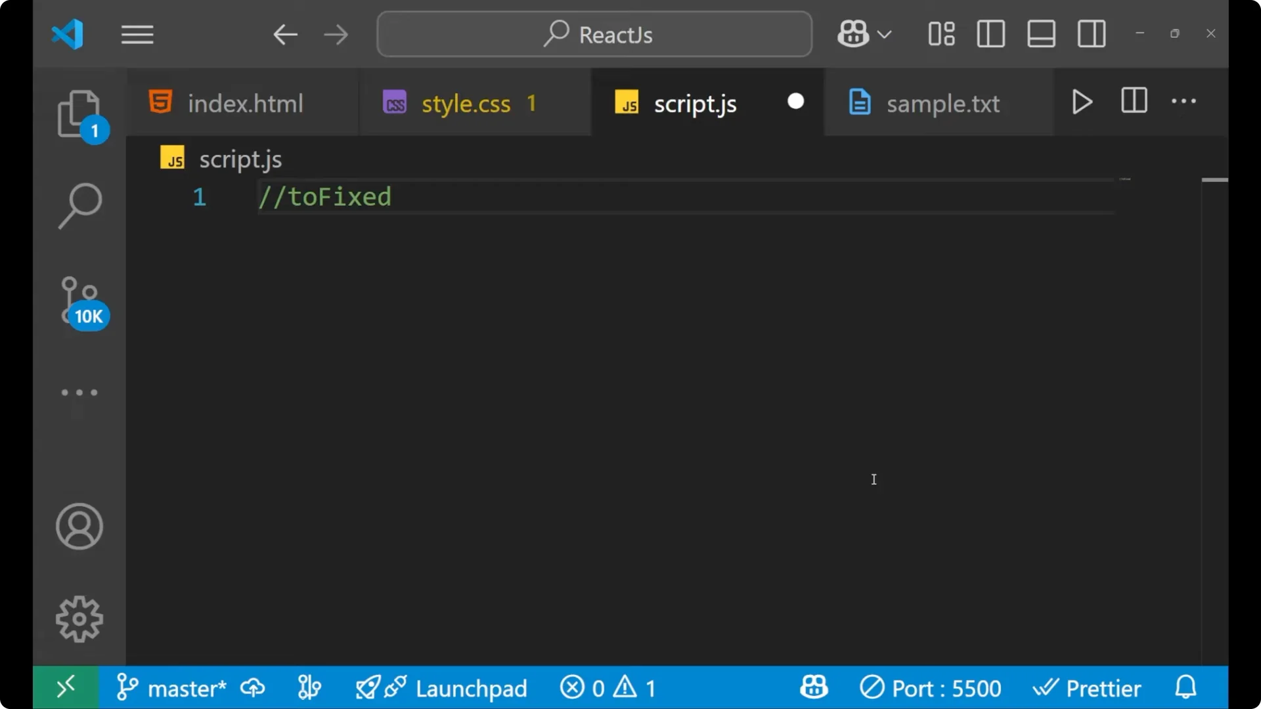Open more editor actions ellipsis menu
Image resolution: width=1261 pixels, height=709 pixels.
click(1184, 102)
